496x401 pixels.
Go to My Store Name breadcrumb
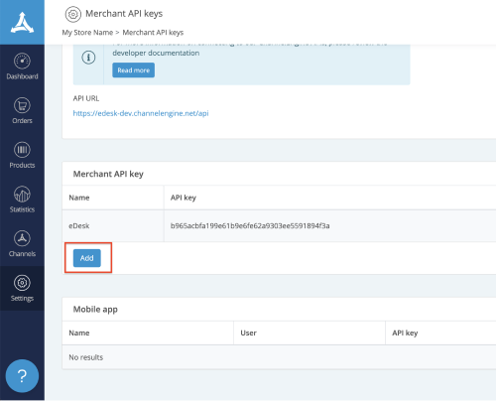87,33
